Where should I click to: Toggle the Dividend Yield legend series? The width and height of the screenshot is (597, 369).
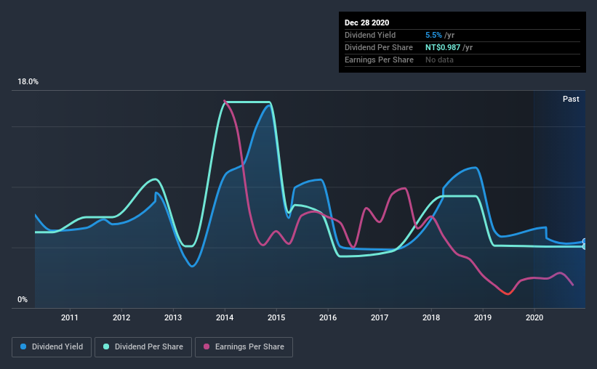click(x=52, y=347)
